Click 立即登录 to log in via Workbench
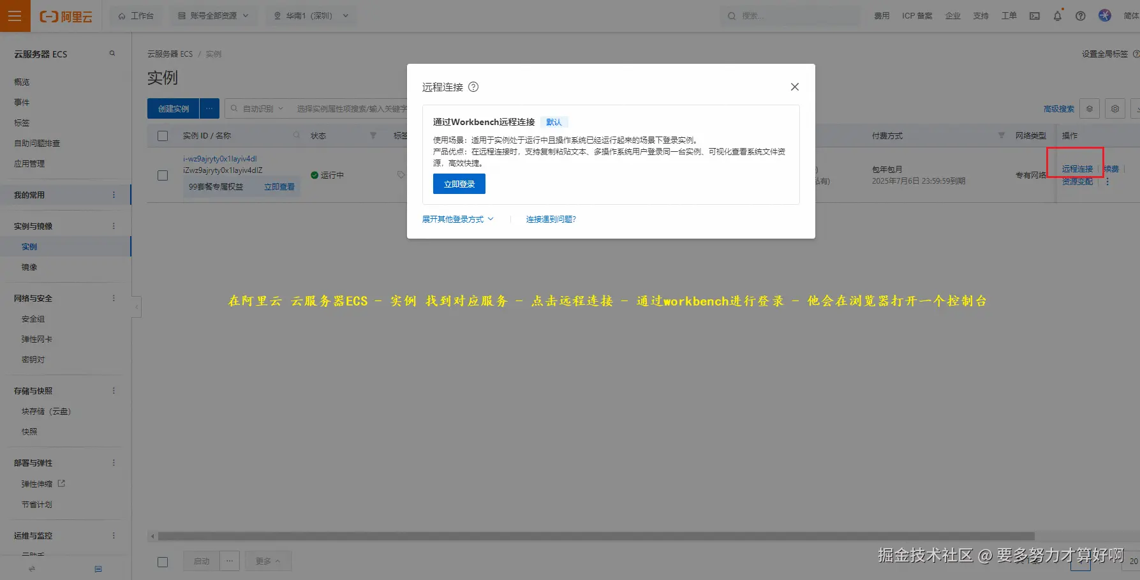The height and width of the screenshot is (580, 1140). click(459, 184)
